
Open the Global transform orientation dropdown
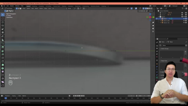click(69, 9)
